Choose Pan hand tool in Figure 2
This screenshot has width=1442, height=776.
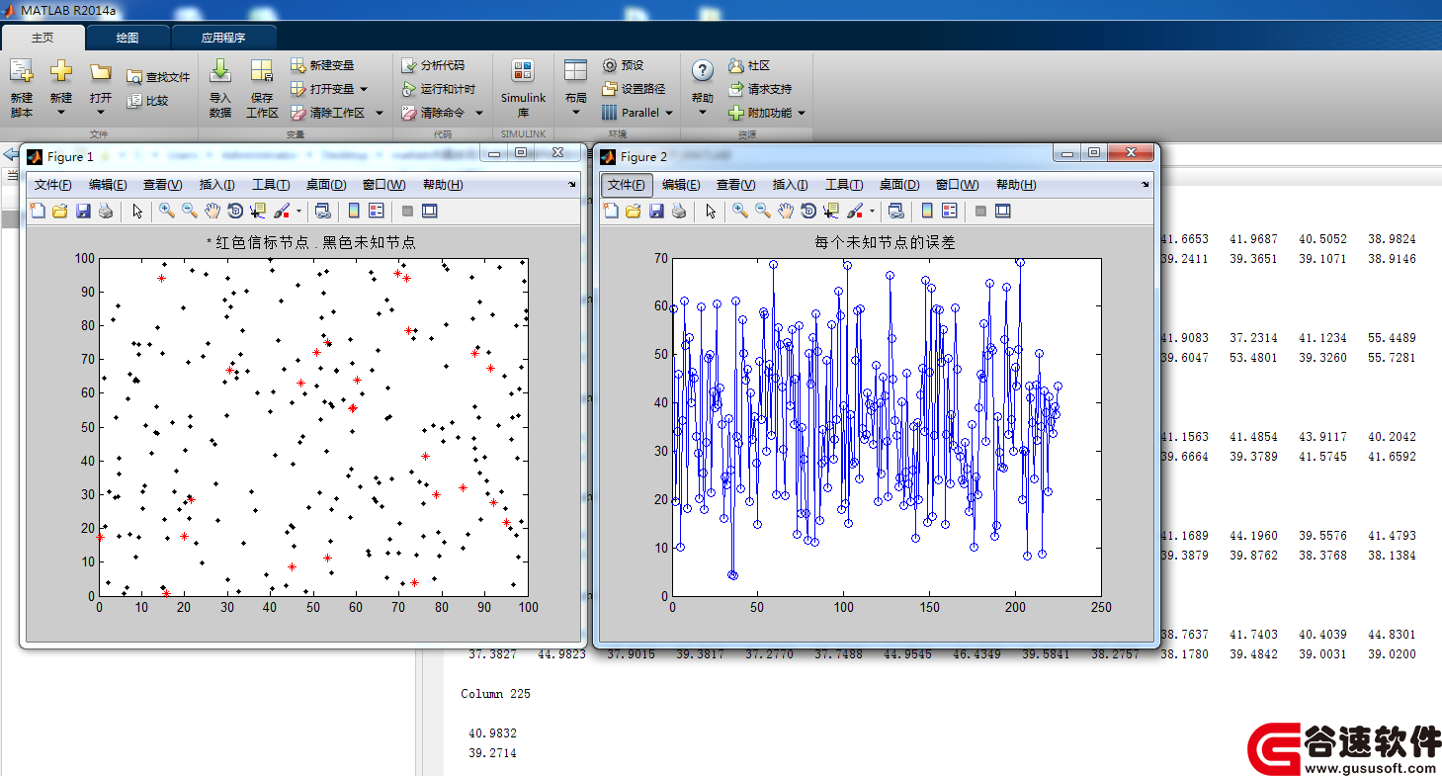point(786,211)
